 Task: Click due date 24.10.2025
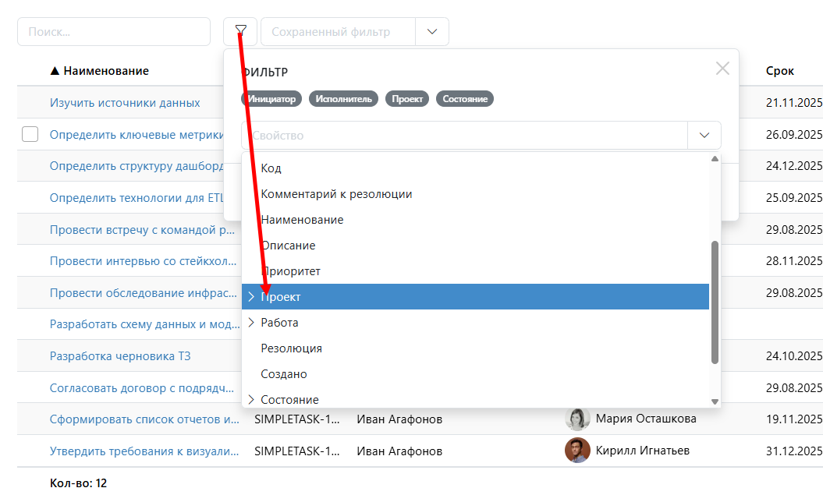pos(794,356)
